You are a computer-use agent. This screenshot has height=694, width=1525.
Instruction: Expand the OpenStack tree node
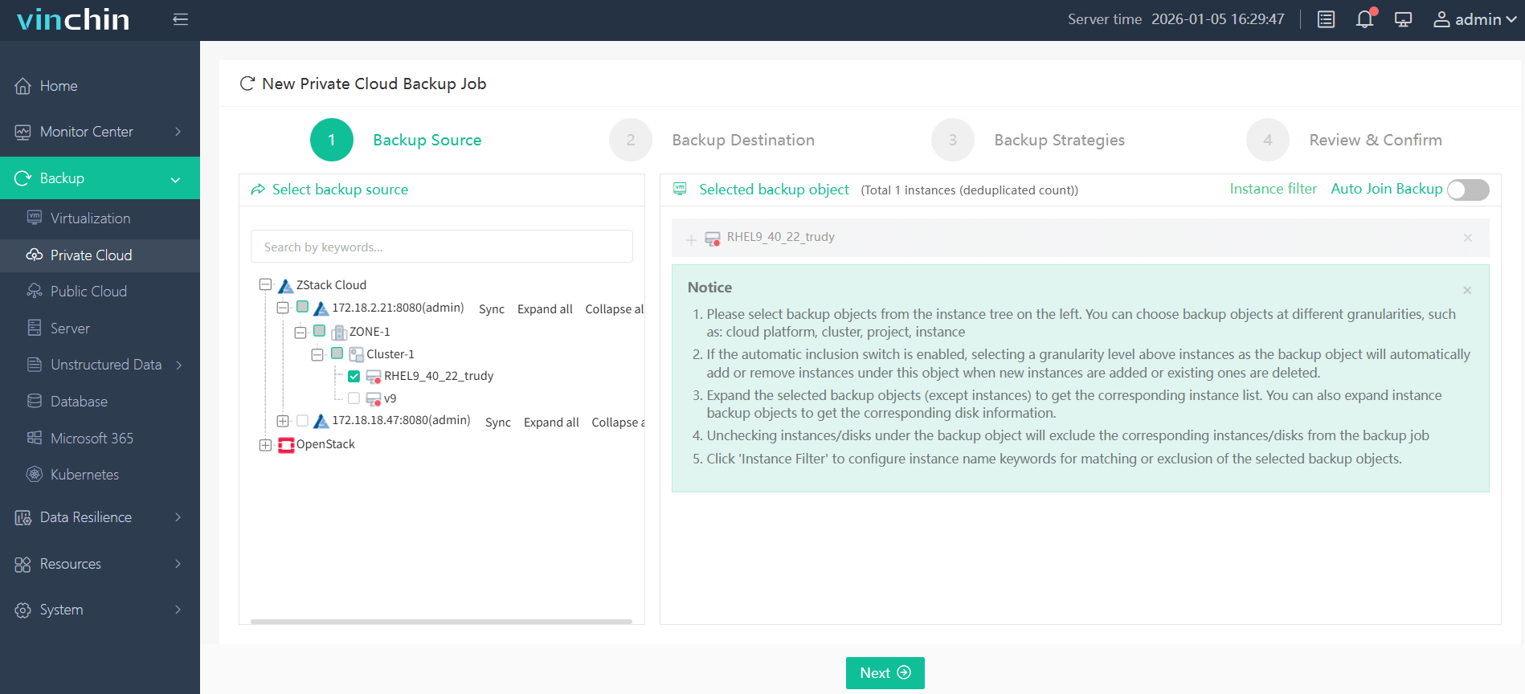[x=265, y=445]
